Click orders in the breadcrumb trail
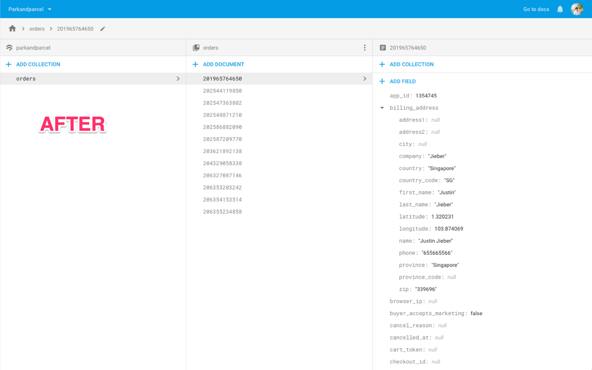The height and width of the screenshot is (370, 592). [x=37, y=28]
